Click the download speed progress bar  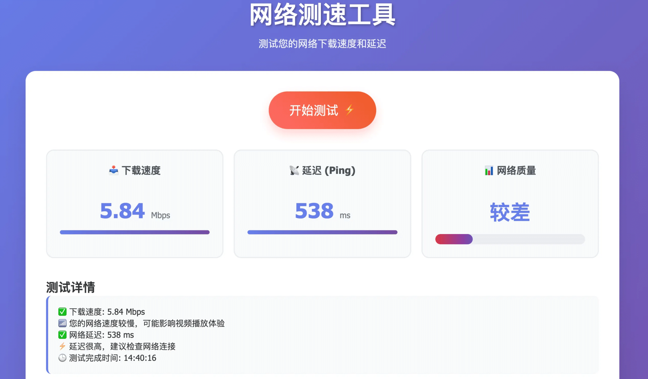[x=134, y=232]
